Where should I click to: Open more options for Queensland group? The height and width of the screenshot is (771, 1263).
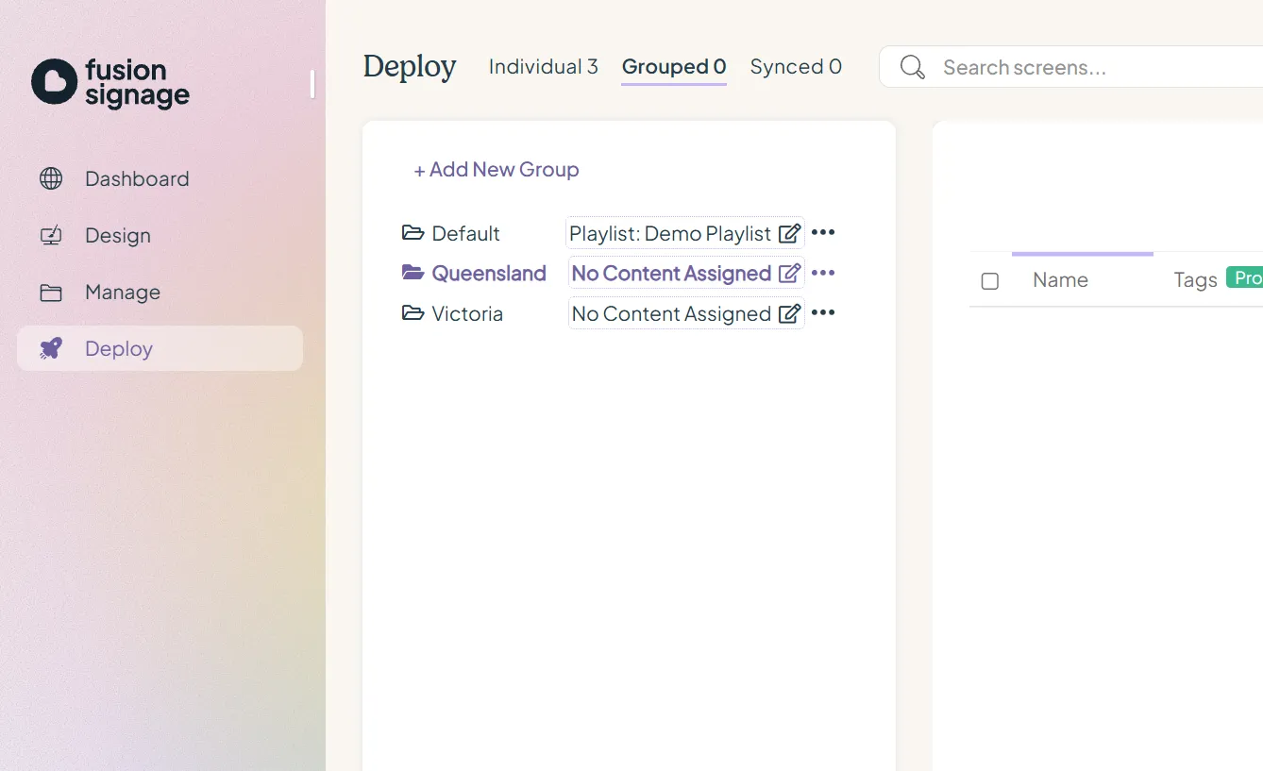(823, 273)
